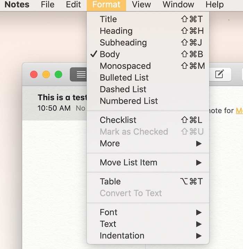Insert a Checklist
Viewport: 243px width, 249px height.
(x=148, y=120)
